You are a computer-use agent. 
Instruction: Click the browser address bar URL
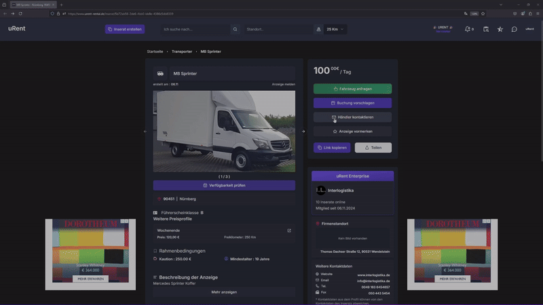(121, 14)
